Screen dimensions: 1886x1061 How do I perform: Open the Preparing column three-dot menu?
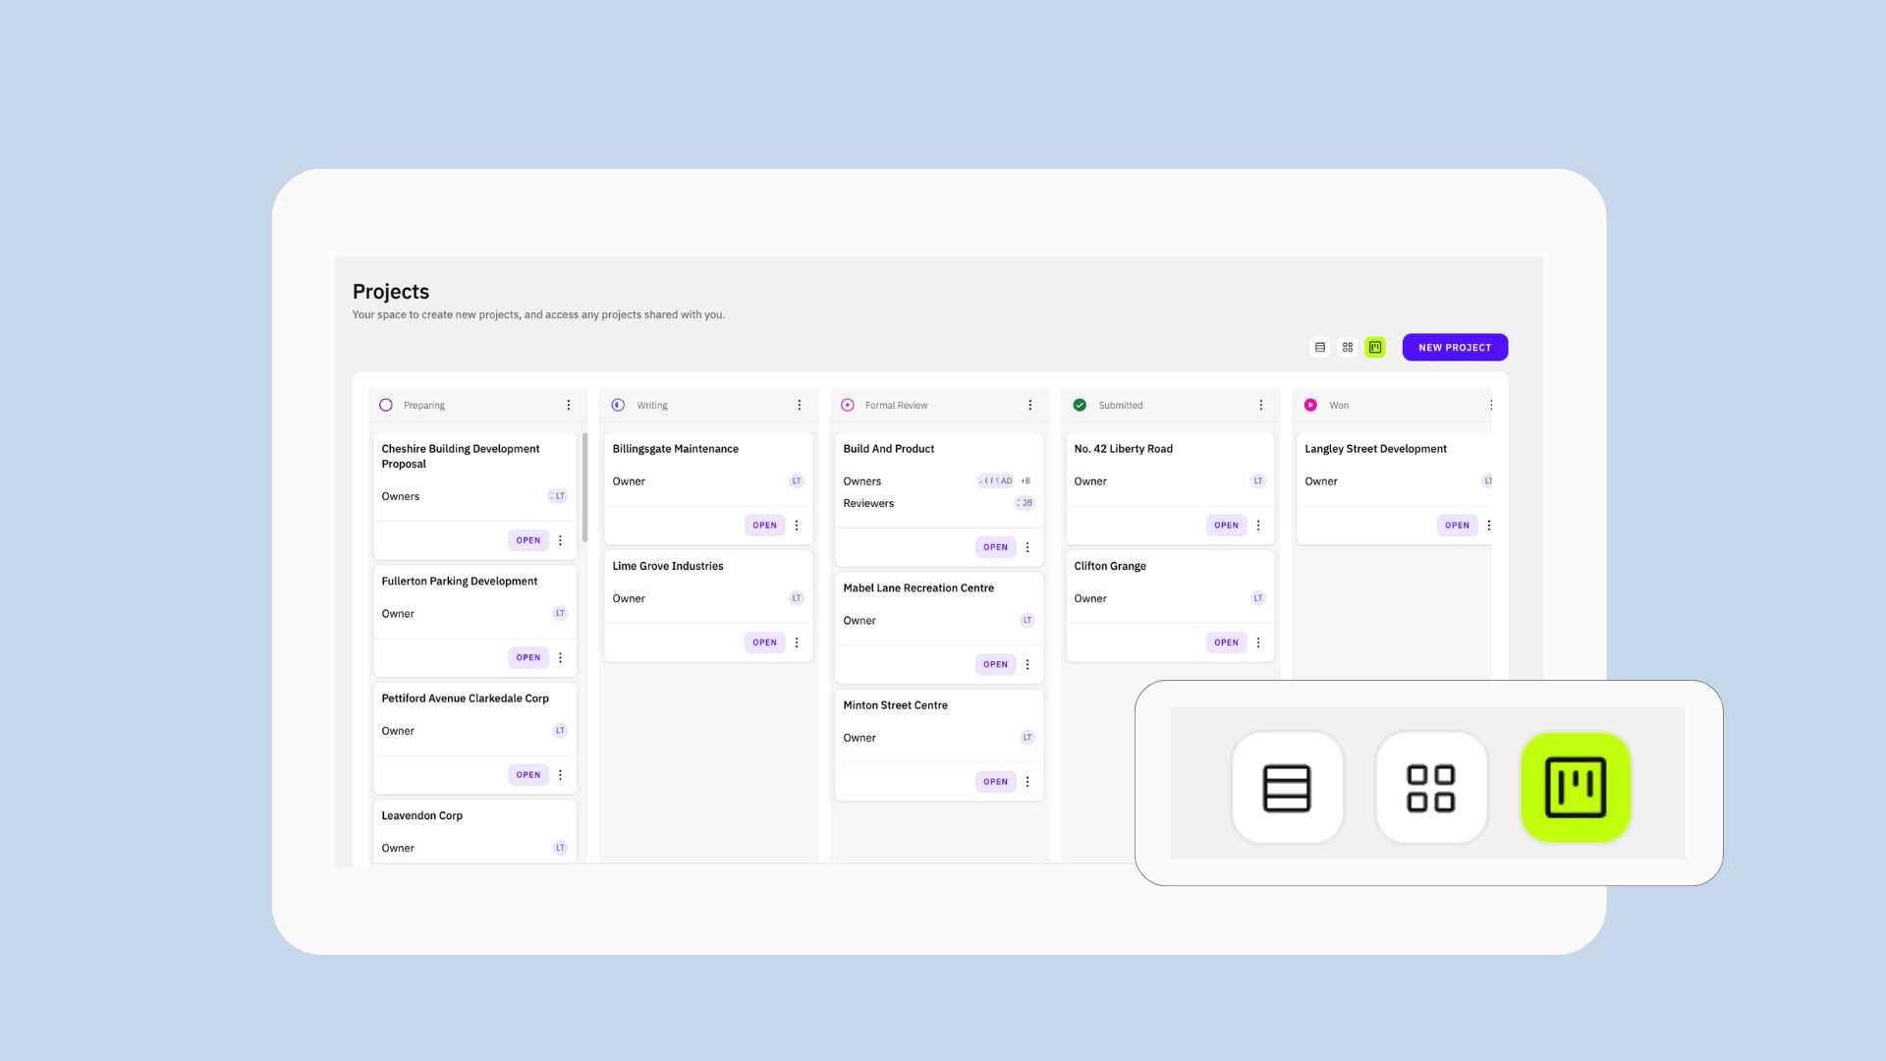[568, 405]
